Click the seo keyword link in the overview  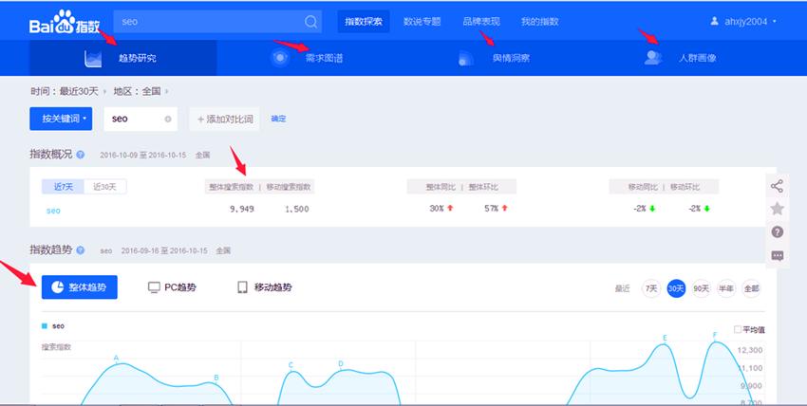click(x=53, y=211)
